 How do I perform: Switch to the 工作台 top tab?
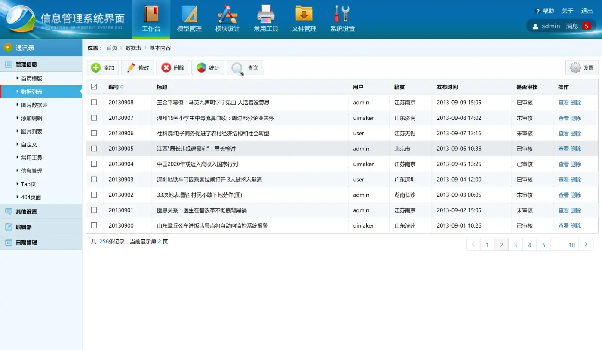pos(151,19)
